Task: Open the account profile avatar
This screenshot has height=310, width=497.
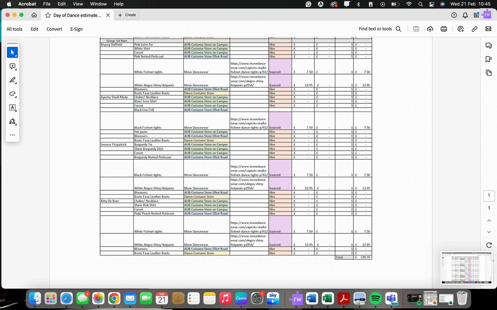Action: click(x=487, y=15)
